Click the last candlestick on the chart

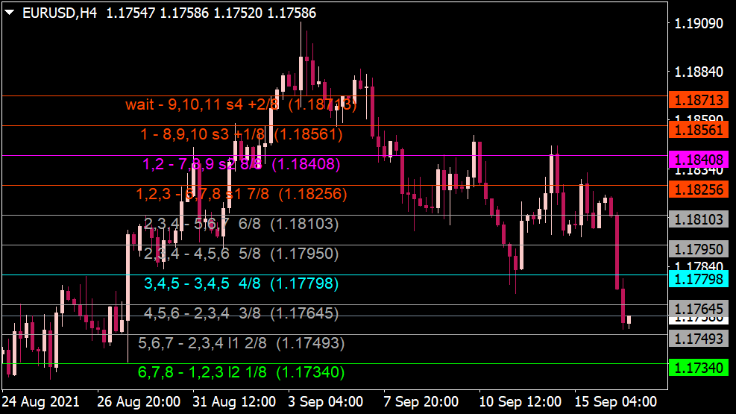[x=629, y=321]
